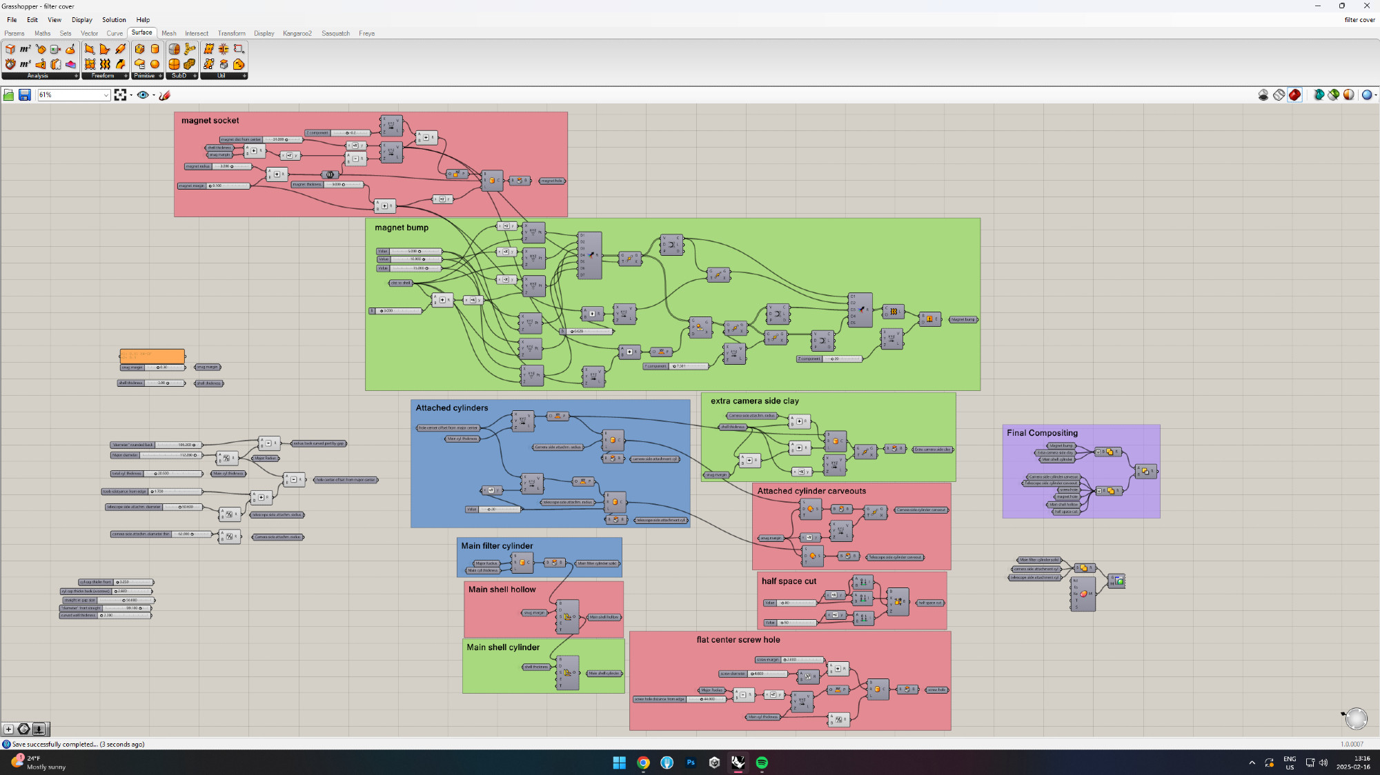Click the 'Major diameter' number slider
Screen dimensions: 1380x775
(x=157, y=455)
